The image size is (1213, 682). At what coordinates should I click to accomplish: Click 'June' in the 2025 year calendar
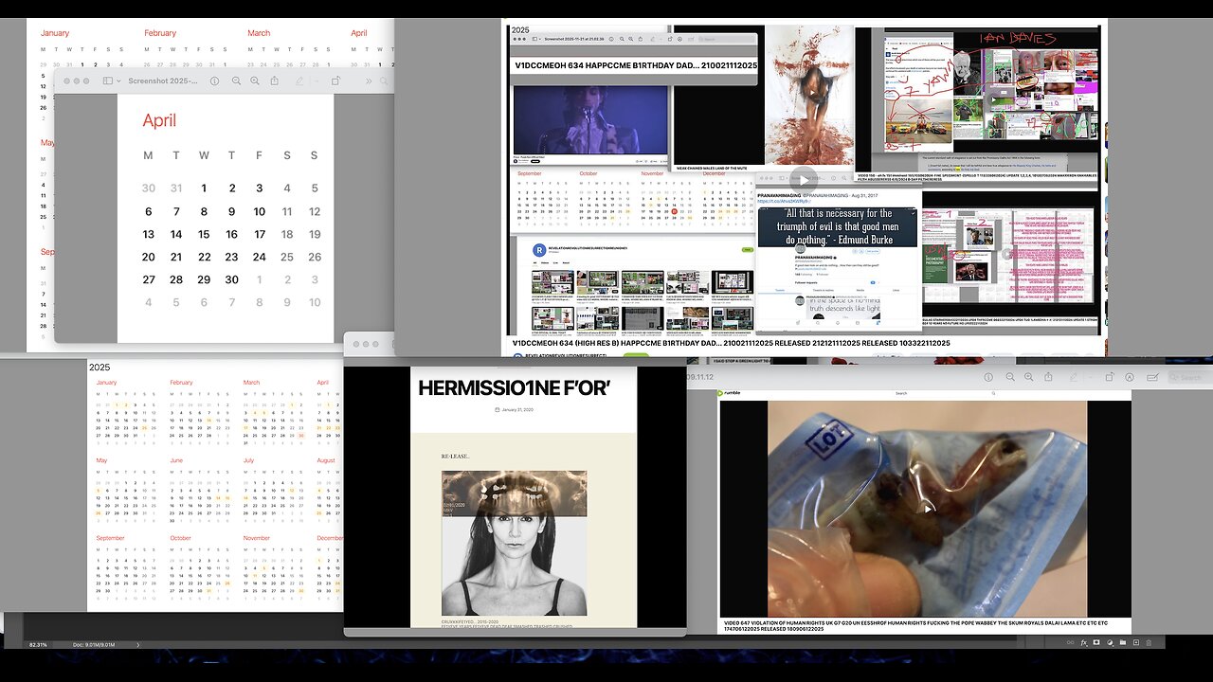click(175, 460)
